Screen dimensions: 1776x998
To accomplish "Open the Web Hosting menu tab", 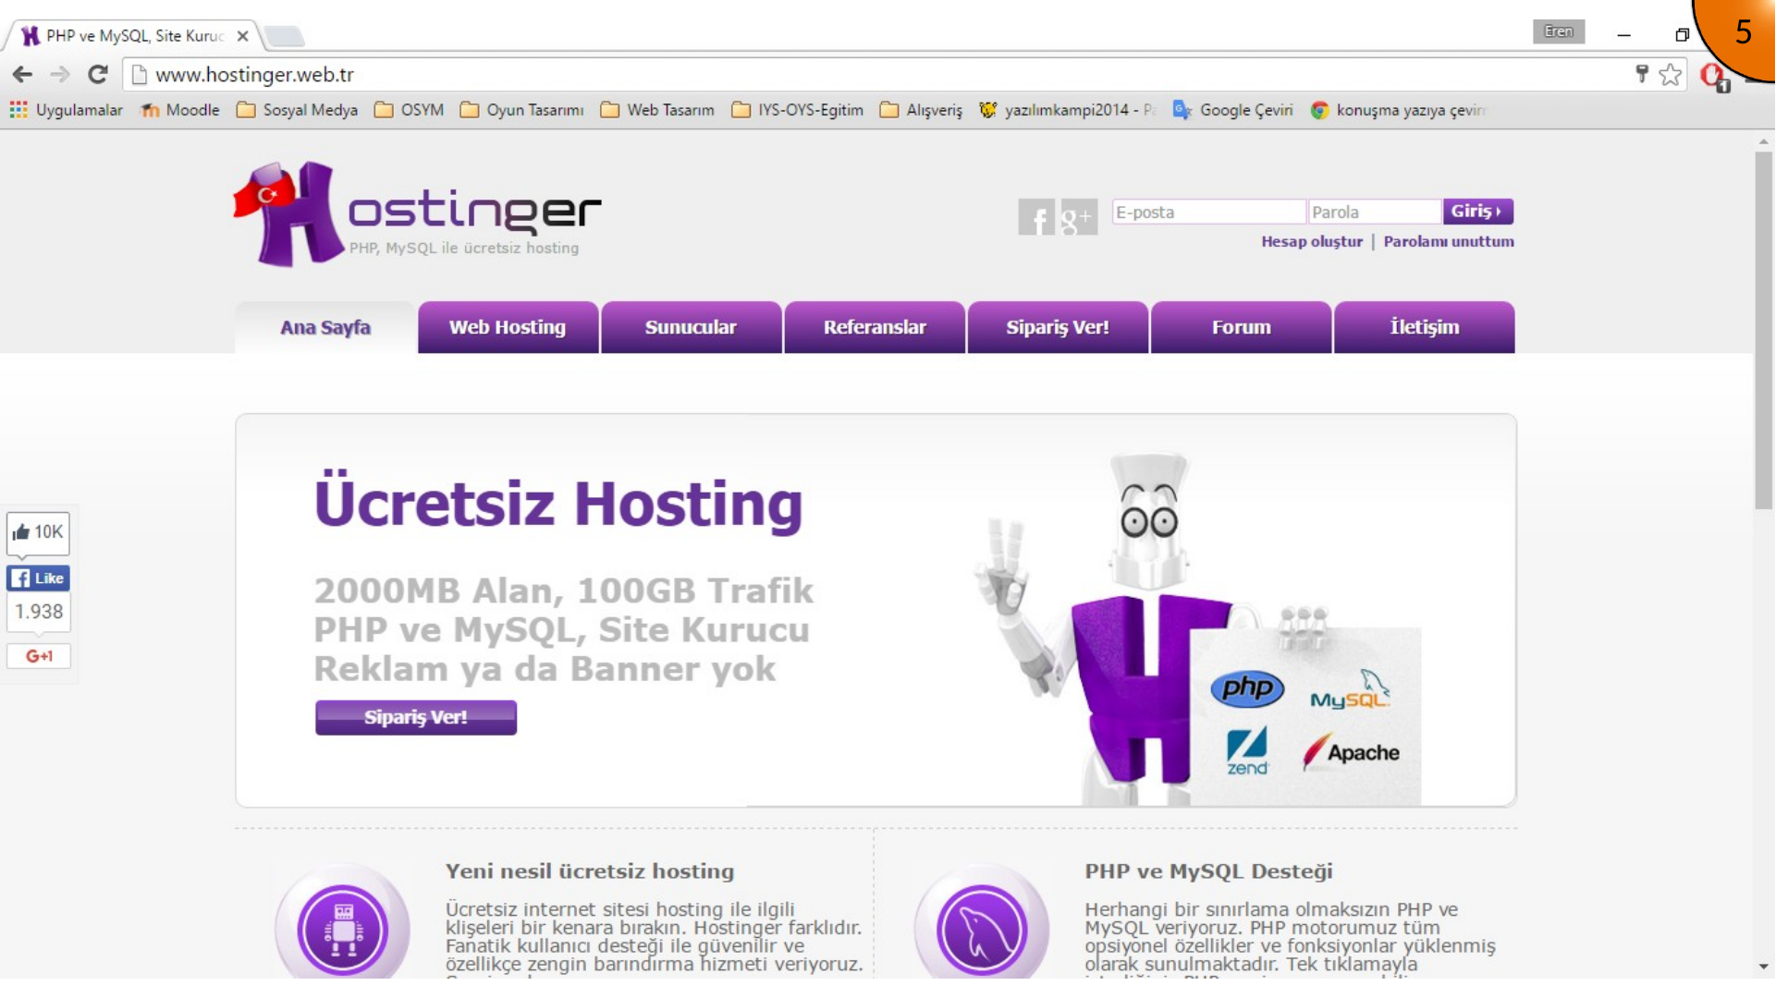I will tap(508, 327).
